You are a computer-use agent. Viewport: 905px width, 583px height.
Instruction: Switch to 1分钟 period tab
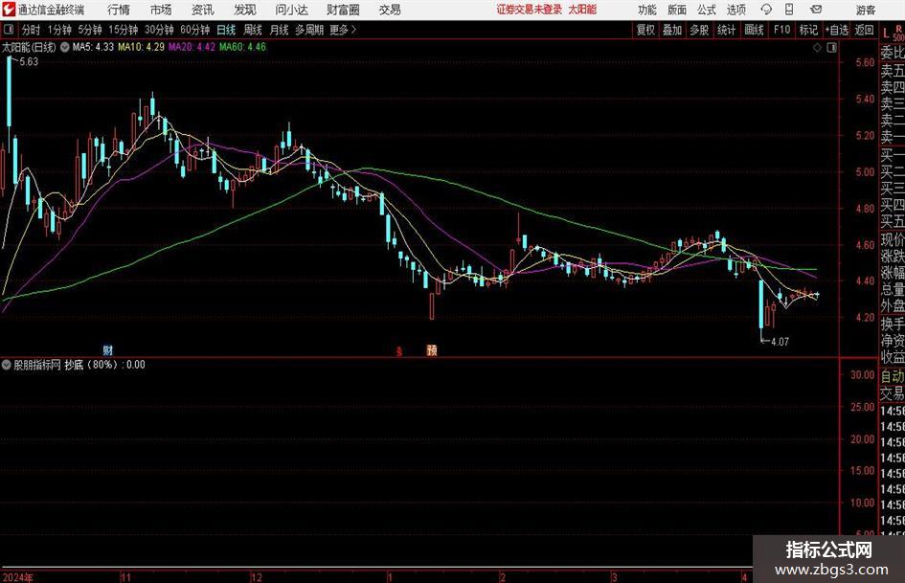click(x=59, y=30)
